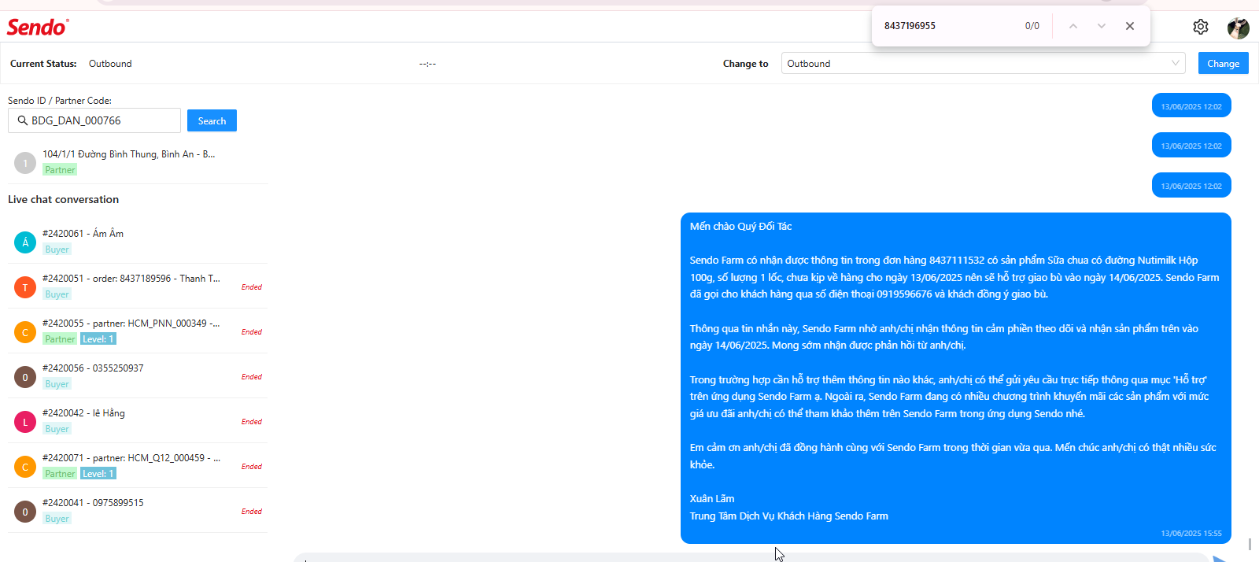
Task: Click the Current Status Outbound value
Action: tap(110, 64)
